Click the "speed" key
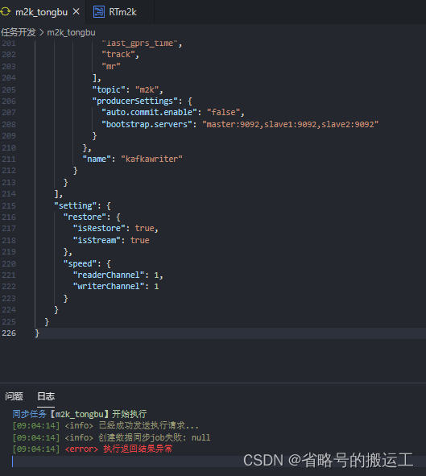Image resolution: width=426 pixels, height=476 pixels. coord(80,263)
